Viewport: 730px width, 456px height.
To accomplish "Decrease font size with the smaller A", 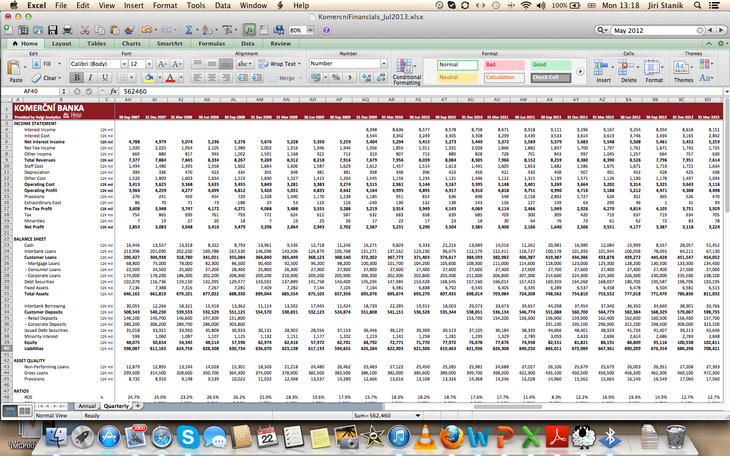I will [176, 64].
